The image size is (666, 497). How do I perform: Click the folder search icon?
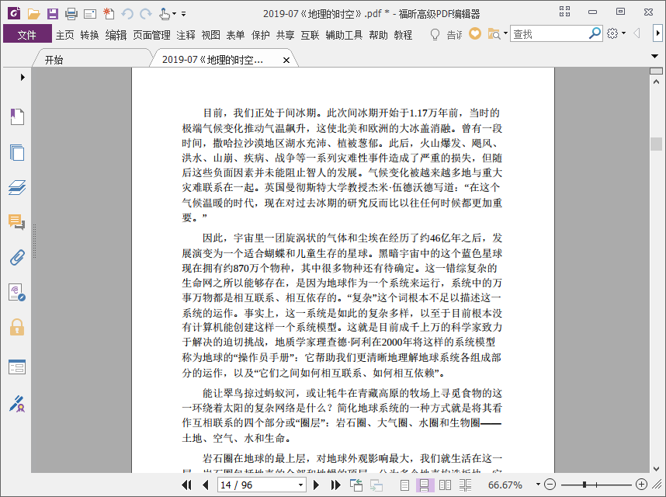click(494, 34)
